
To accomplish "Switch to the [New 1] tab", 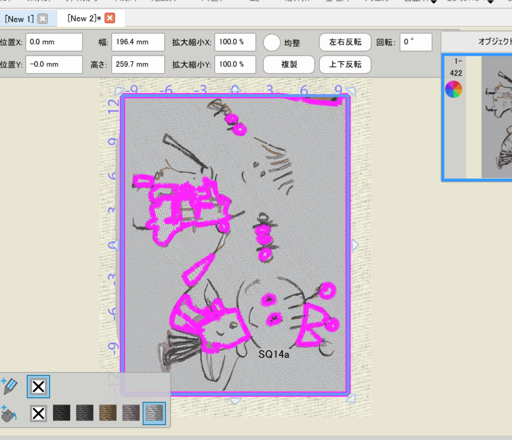I will click(19, 19).
